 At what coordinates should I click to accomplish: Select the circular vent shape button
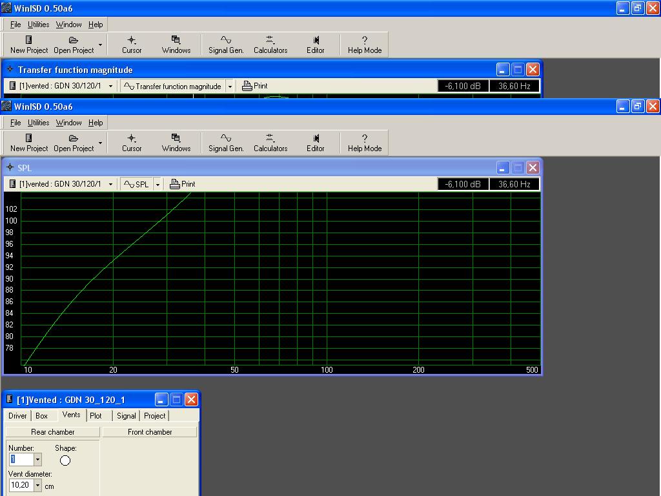tap(65, 460)
